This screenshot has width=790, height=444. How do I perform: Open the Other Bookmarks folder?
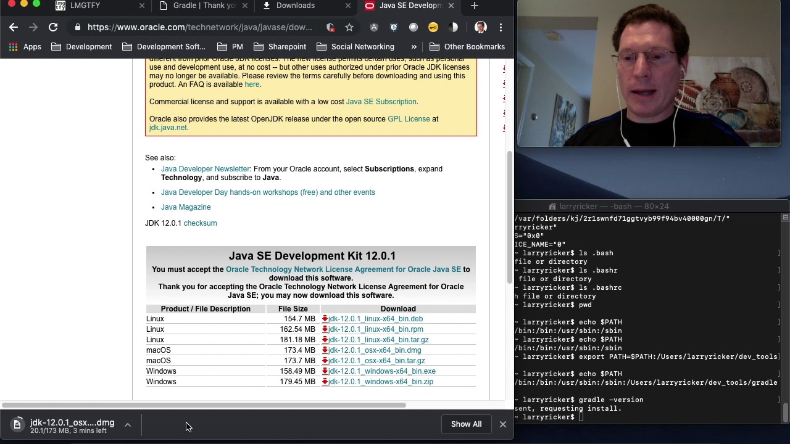(467, 47)
